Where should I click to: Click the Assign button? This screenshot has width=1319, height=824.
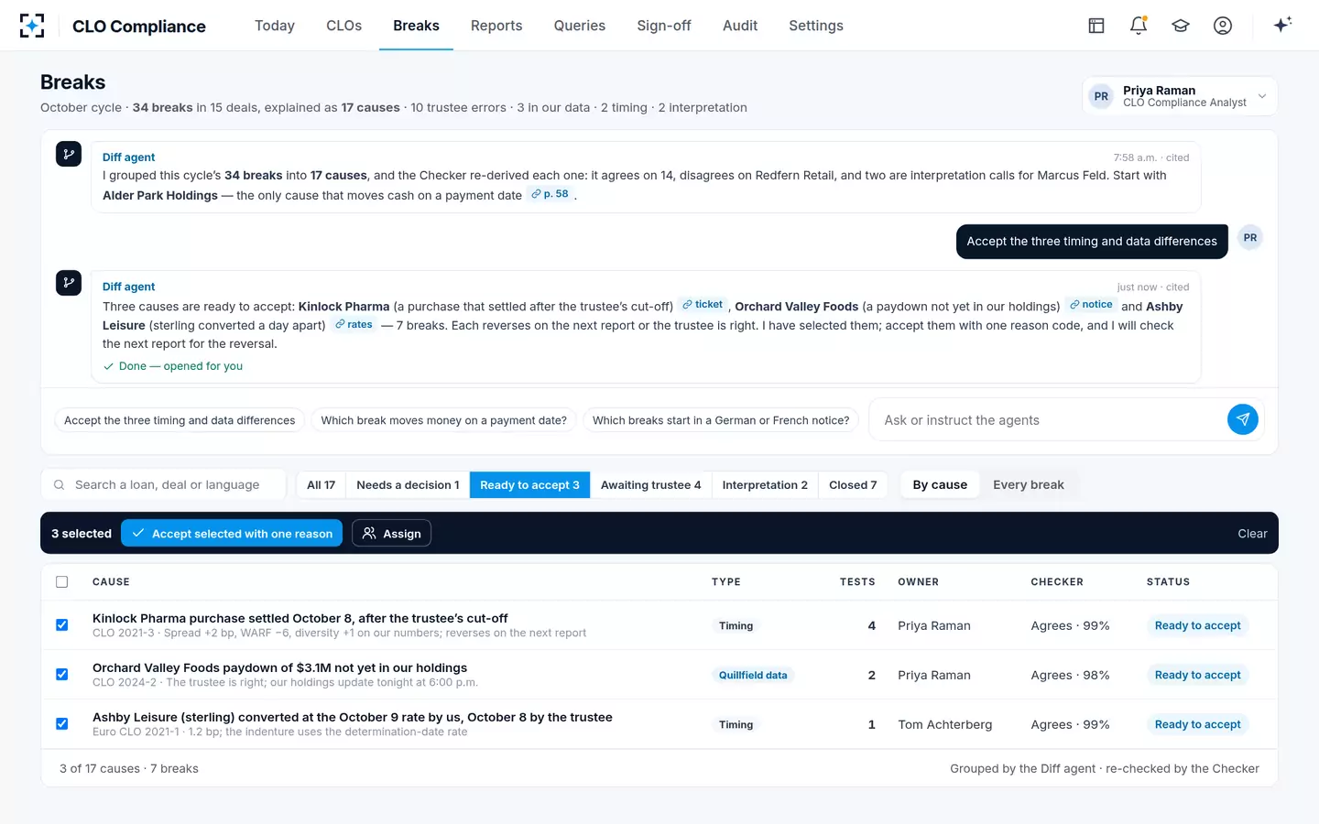click(x=391, y=534)
